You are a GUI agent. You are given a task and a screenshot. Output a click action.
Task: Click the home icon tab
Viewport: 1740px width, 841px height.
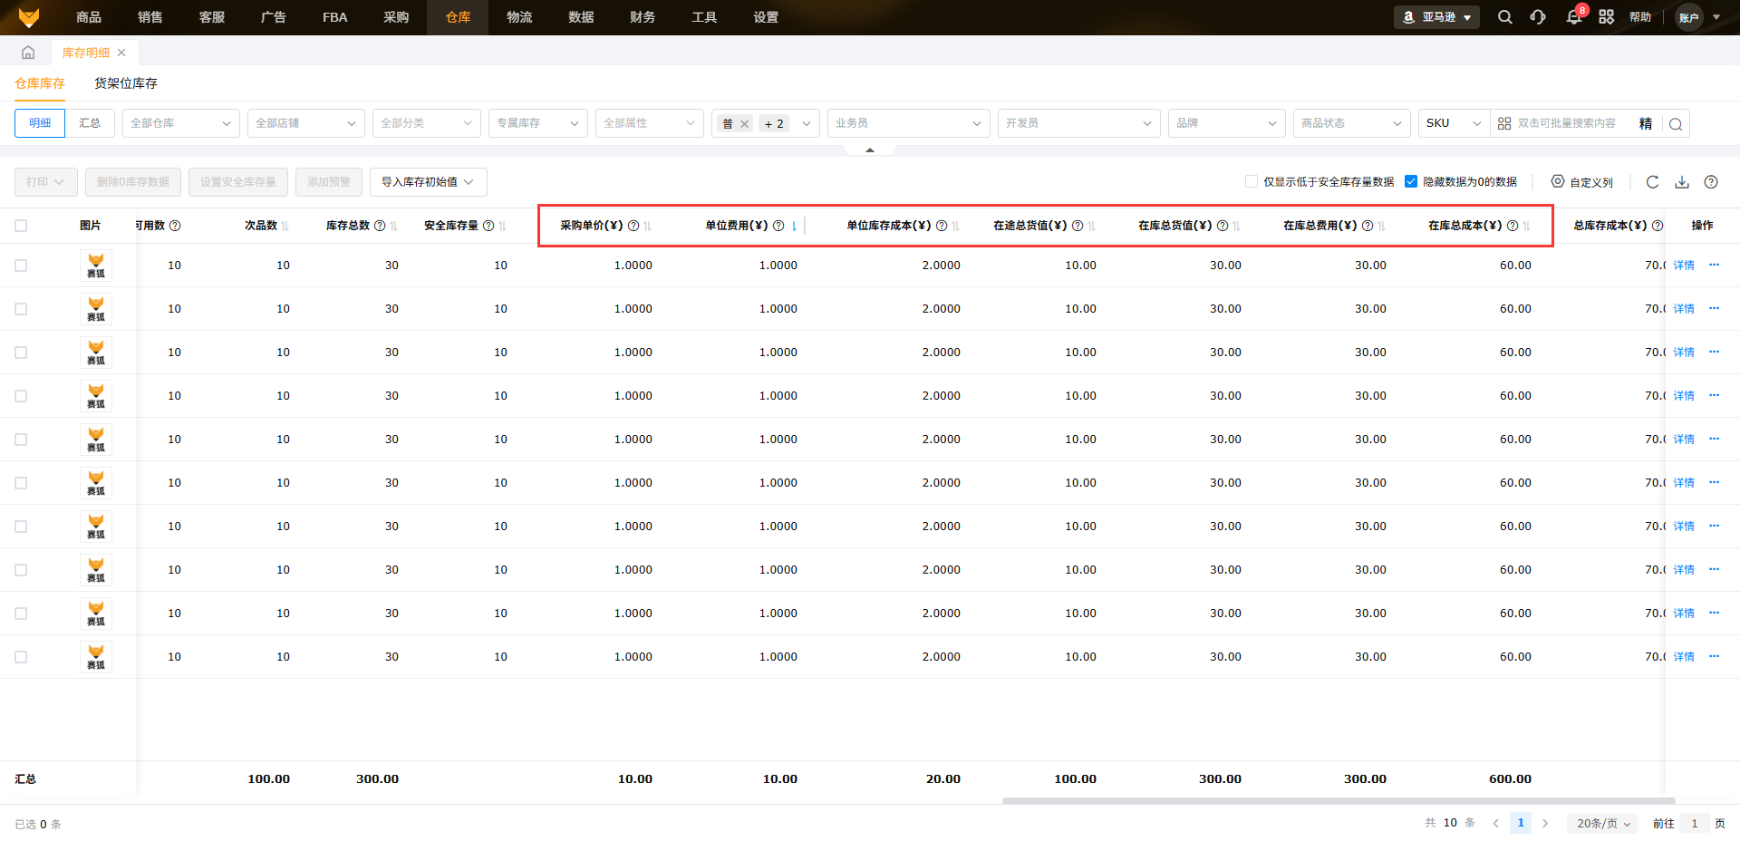[x=28, y=53]
